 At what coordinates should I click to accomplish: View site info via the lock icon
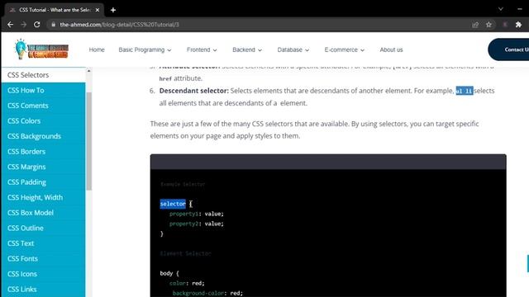pyautogui.click(x=53, y=25)
